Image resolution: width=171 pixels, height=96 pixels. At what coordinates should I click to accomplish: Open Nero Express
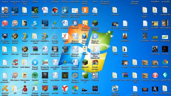(15, 76)
